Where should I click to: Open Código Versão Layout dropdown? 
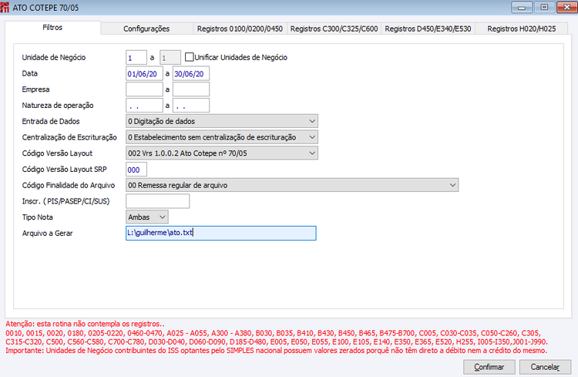[221, 153]
